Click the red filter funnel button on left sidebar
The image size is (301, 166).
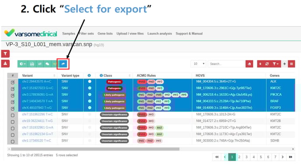(5, 54)
